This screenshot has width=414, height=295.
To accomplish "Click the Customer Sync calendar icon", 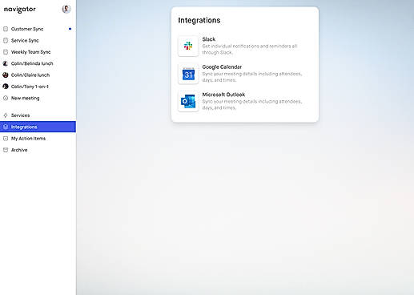I will pos(6,29).
